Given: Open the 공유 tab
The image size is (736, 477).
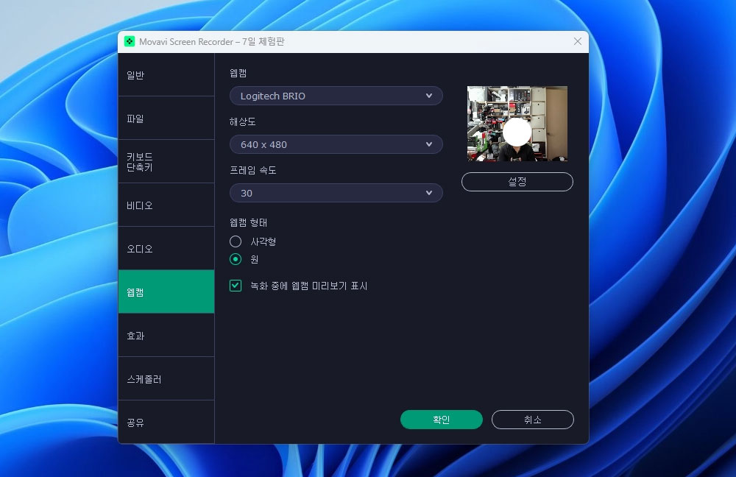Looking at the screenshot, I should (166, 422).
